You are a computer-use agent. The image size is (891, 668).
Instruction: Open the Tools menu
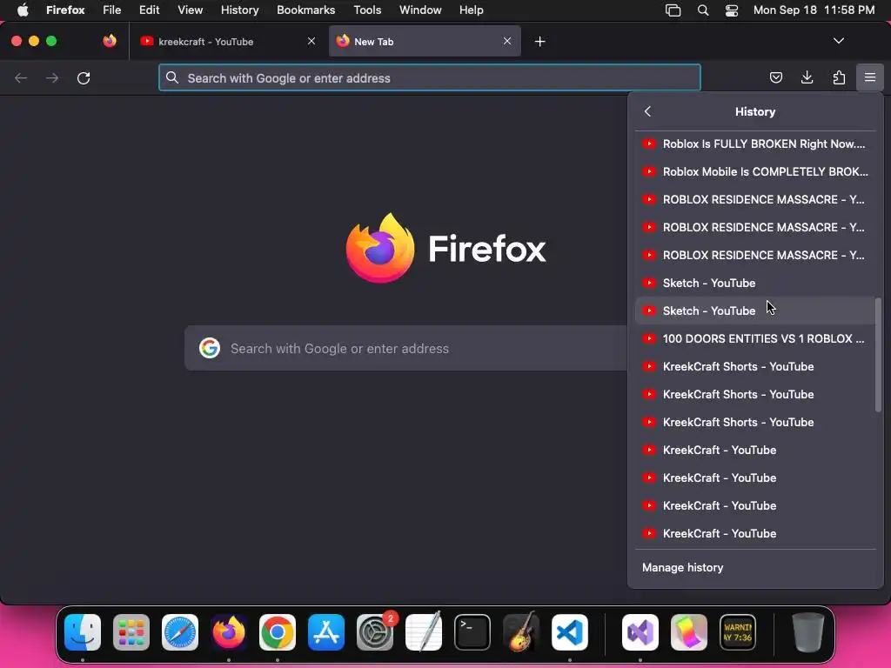367,10
